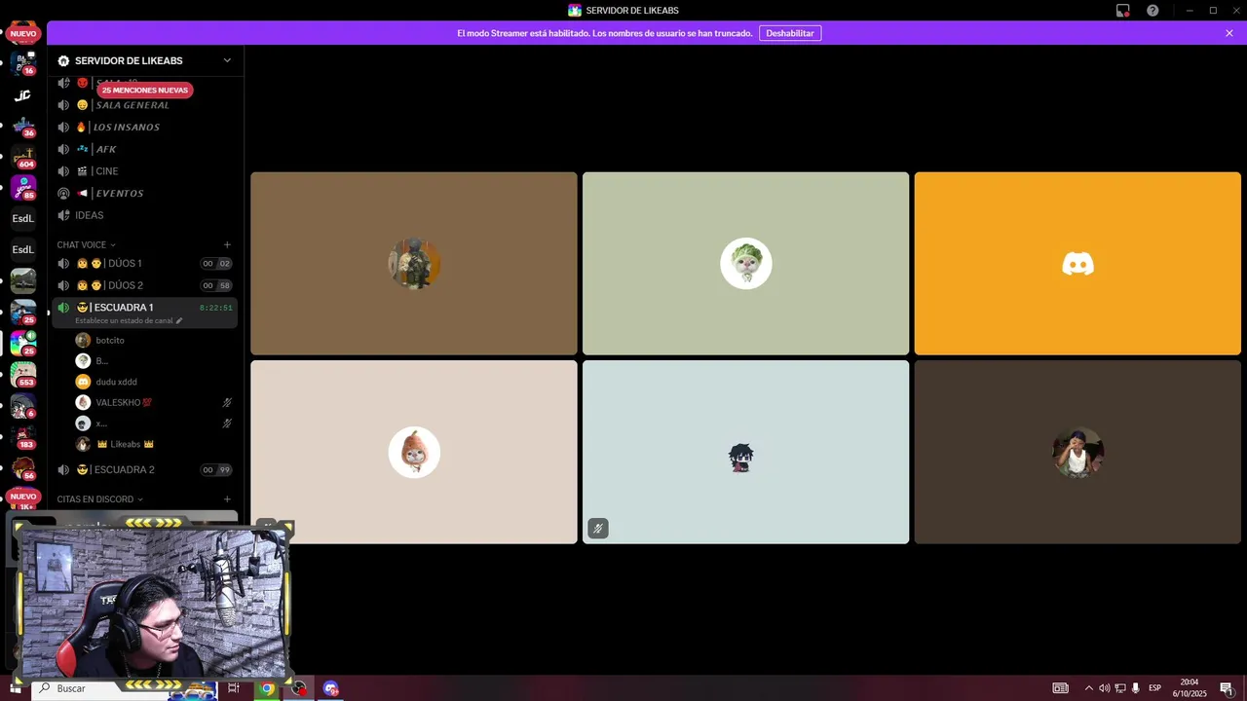Screen dimensions: 1247x701
Task: Focus the dark brown tile with person avatar
Action: [x=1077, y=453]
